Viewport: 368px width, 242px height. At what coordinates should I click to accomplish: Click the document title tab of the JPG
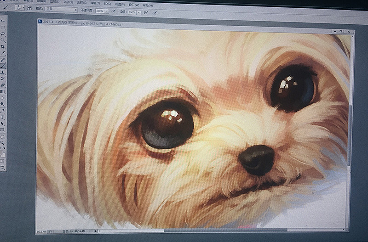[83, 22]
